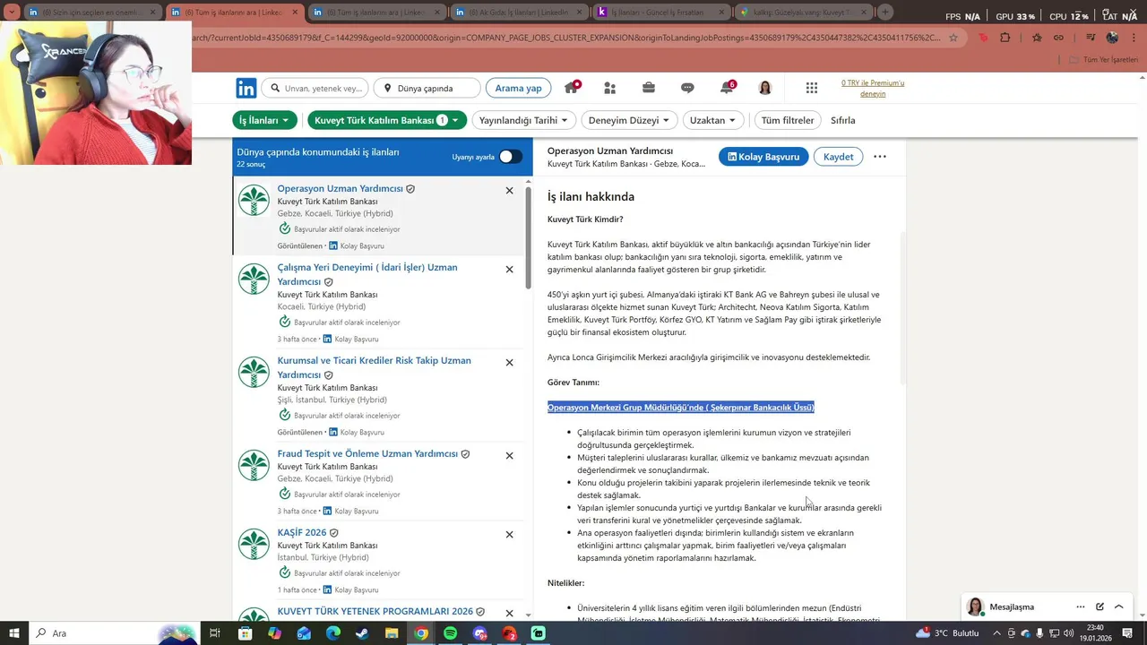Open Spotify from the taskbar

coord(450,633)
